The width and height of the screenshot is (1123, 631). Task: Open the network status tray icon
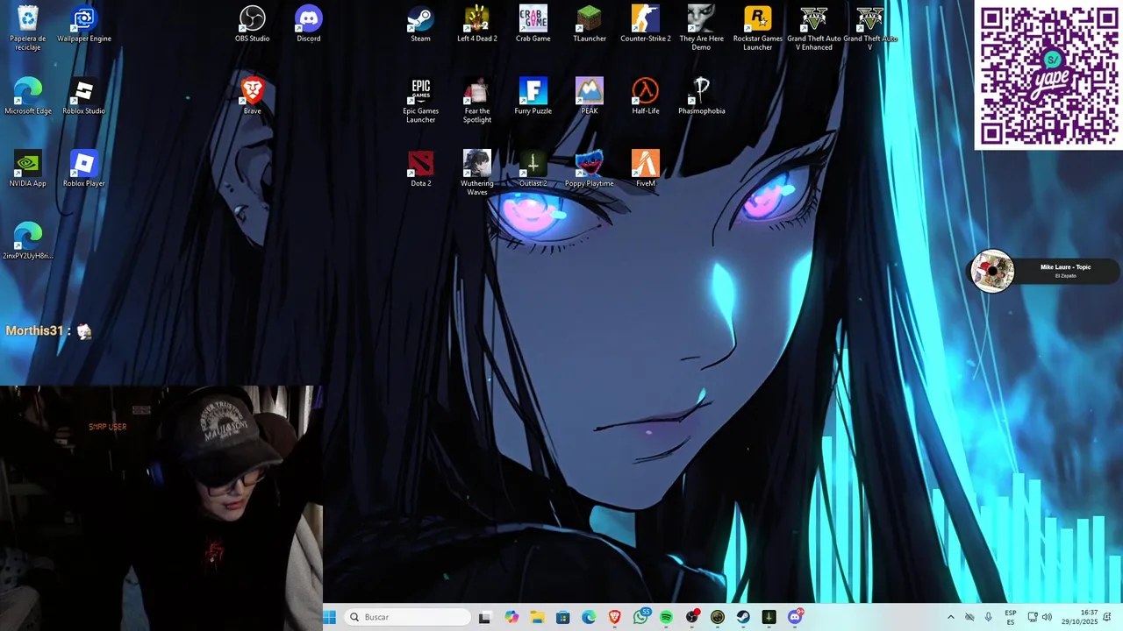point(1033,617)
